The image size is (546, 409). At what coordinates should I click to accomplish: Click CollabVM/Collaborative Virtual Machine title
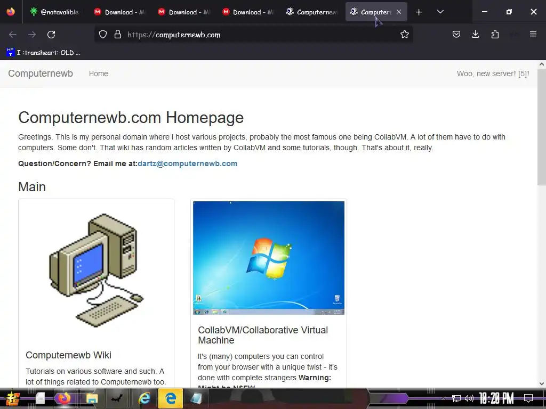click(263, 335)
